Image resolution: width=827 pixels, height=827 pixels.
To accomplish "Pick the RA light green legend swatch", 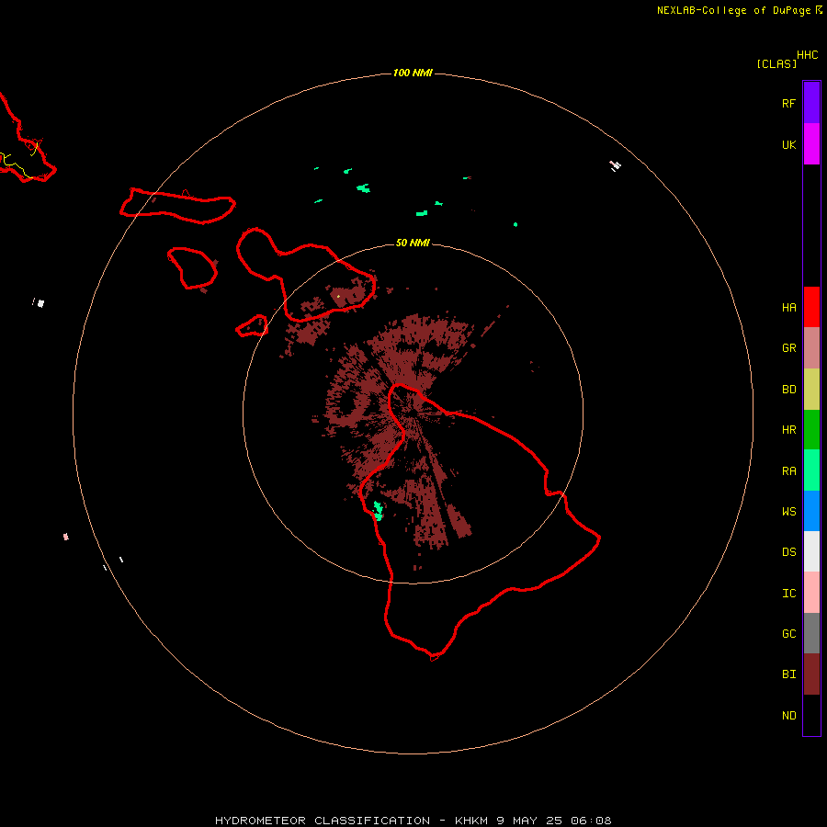I will pyautogui.click(x=811, y=470).
